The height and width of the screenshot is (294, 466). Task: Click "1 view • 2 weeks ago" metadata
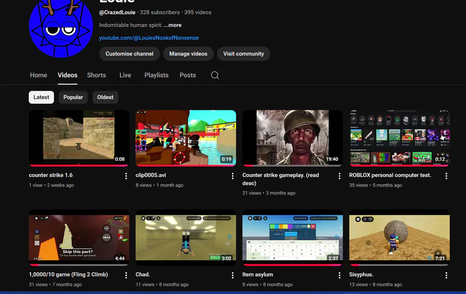[51, 185]
